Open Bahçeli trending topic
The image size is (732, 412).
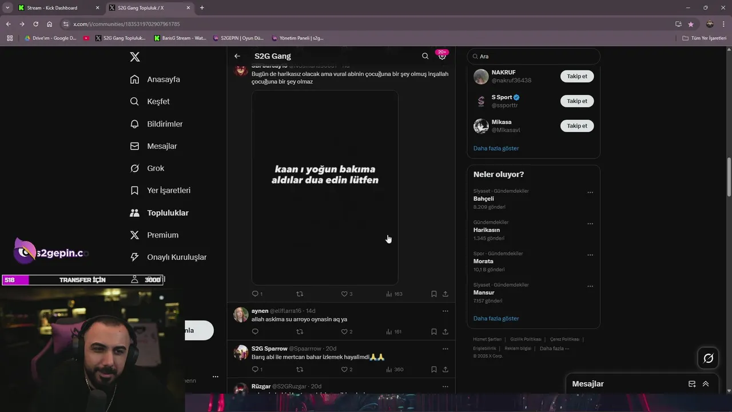point(484,199)
